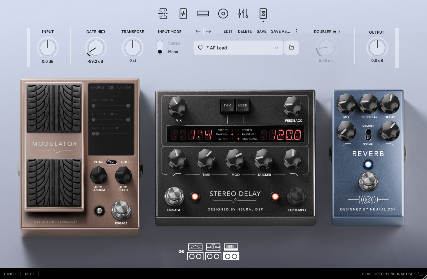Toggle the Reverb pedal footswitch
Image resolution: width=427 pixels, height=279 pixels.
(368, 182)
